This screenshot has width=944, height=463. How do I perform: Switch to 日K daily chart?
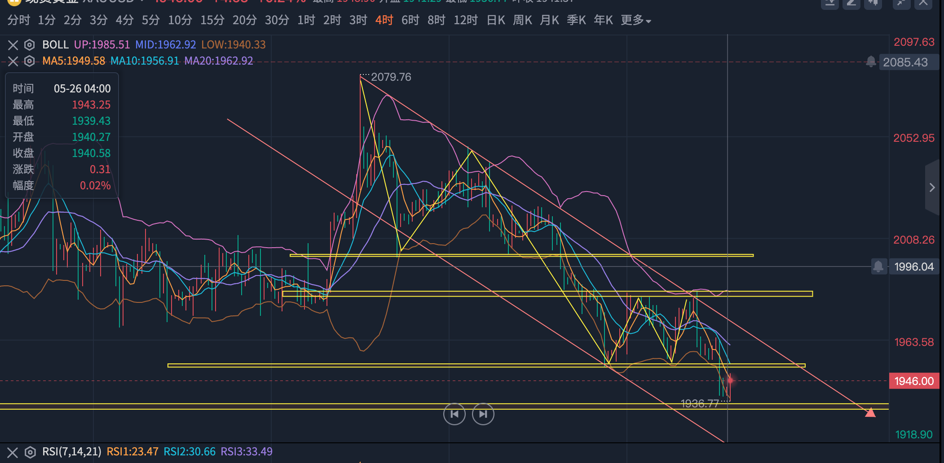pos(496,20)
